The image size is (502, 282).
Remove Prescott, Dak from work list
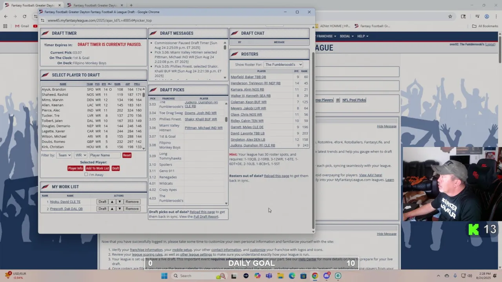tap(132, 209)
